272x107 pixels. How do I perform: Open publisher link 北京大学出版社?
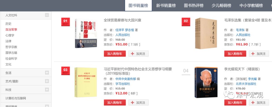tap(246, 84)
